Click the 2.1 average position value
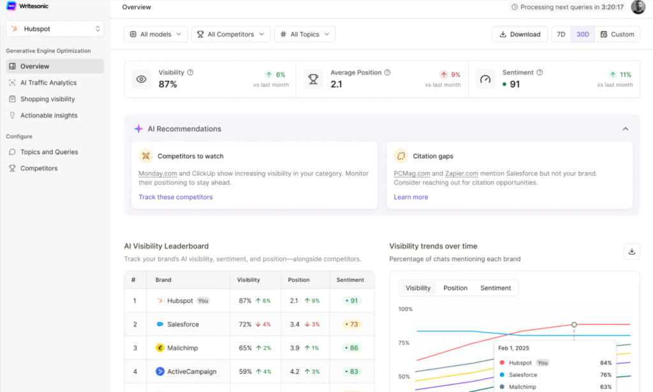The height and width of the screenshot is (392, 653). pos(336,85)
